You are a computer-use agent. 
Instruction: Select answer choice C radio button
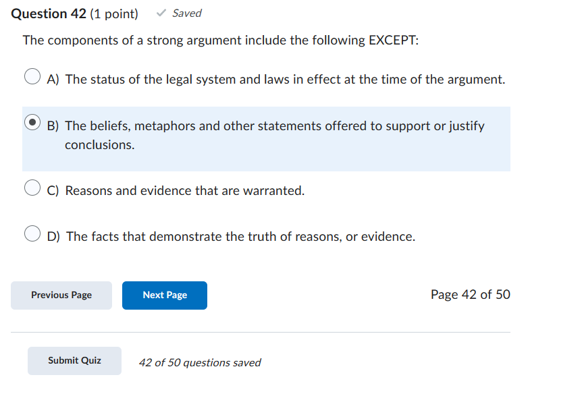pos(32,187)
